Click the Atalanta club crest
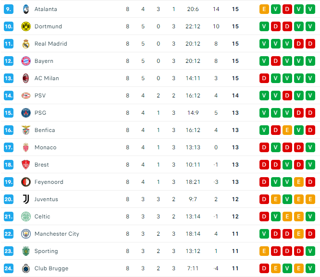320x277 pixels. click(26, 9)
